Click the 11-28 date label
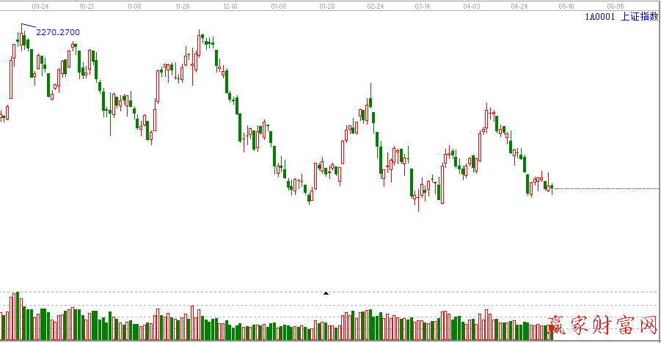 click(x=183, y=5)
